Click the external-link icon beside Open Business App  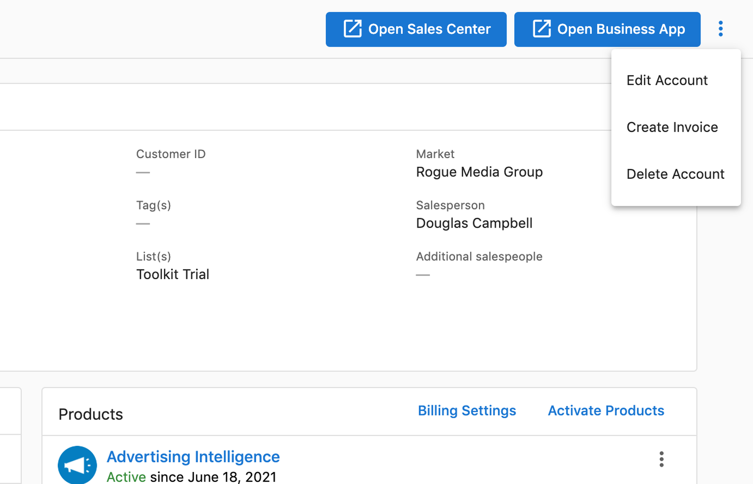(x=542, y=29)
